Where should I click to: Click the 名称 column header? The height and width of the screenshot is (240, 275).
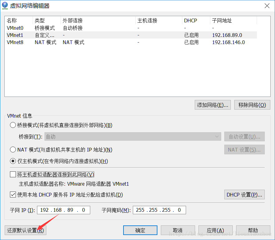click(19, 20)
